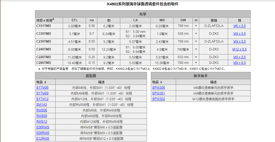Image resolution: width=275 pixels, height=142 pixels.
Task: Open M9 x 0.5 link in C330TMD row
Action: (239, 34)
